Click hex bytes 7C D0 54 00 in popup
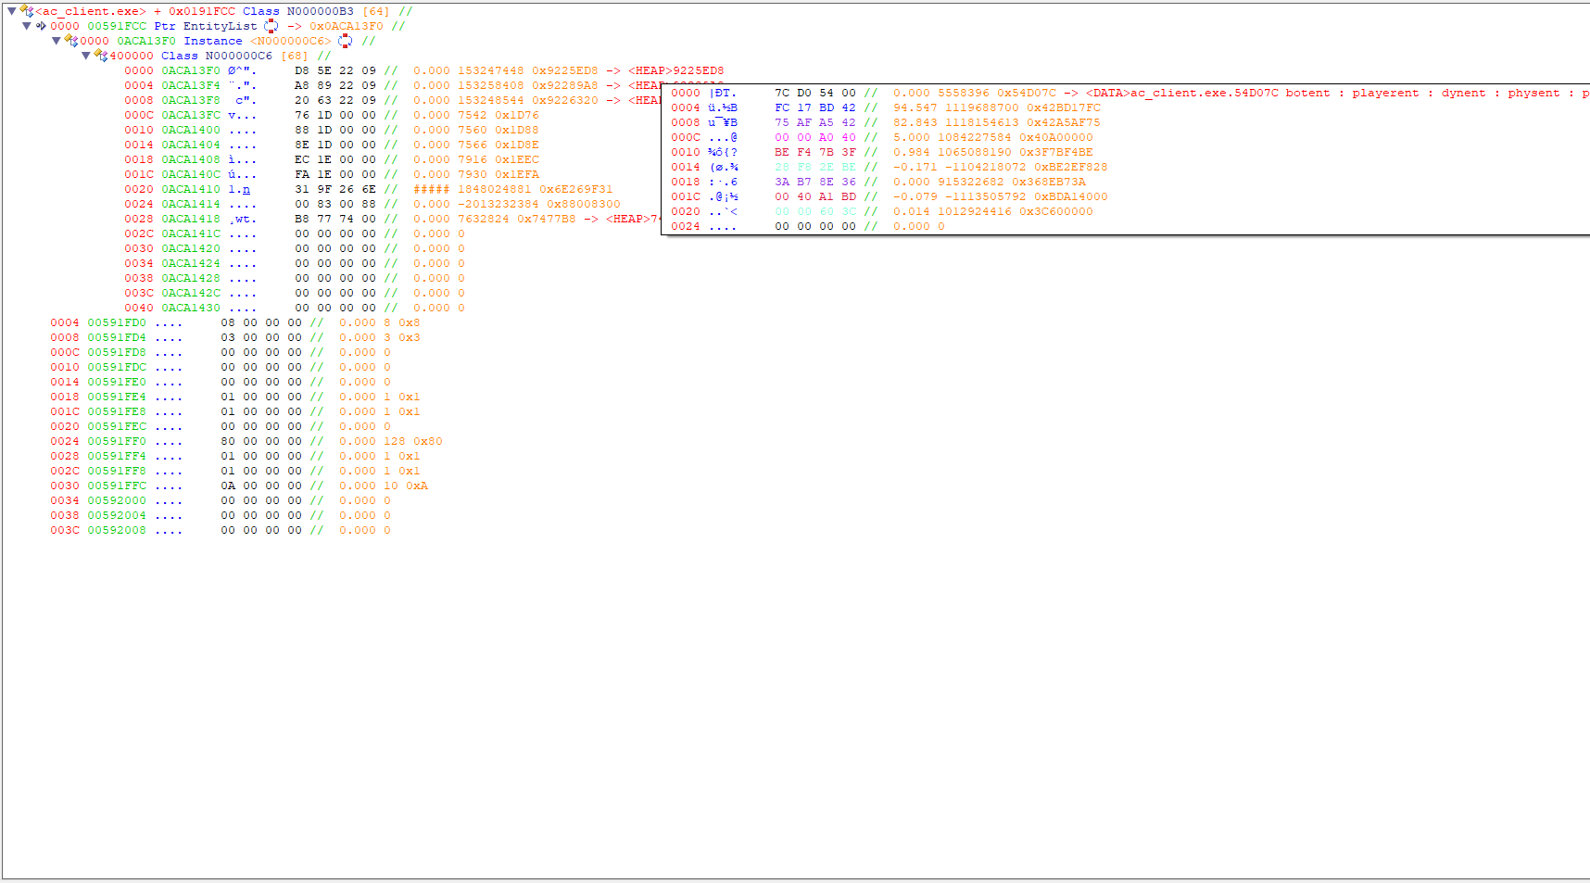Viewport: 1590px width, 883px height. (815, 93)
